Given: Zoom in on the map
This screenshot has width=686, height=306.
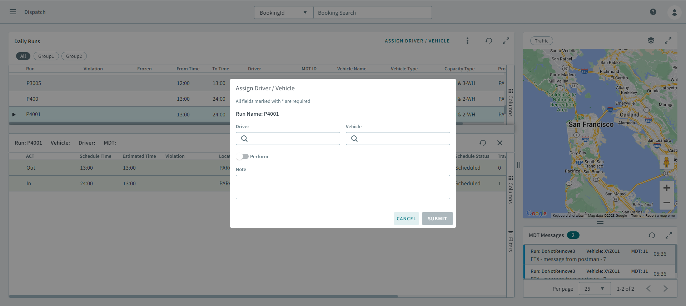Looking at the screenshot, I should point(667,188).
